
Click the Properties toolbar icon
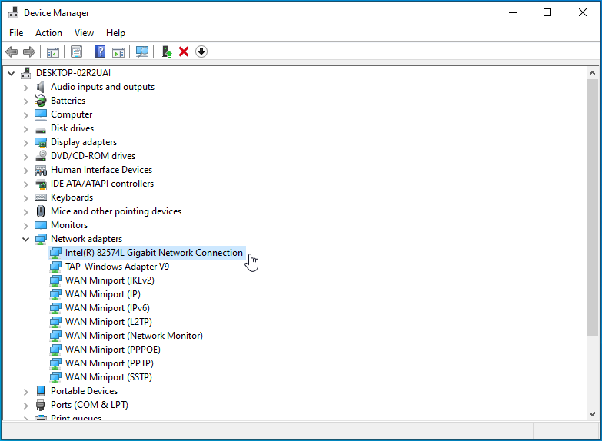tap(76, 51)
